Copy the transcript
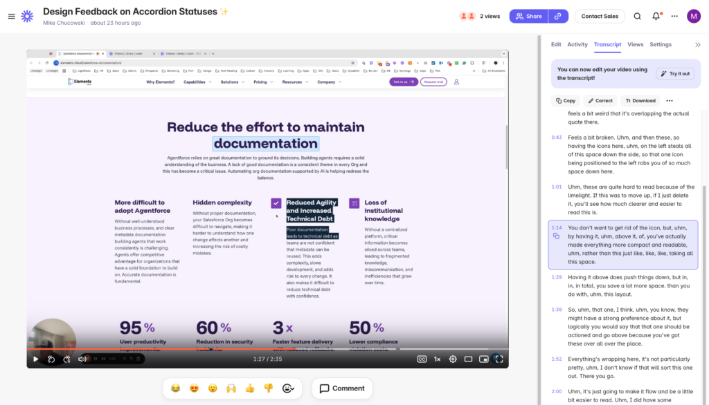The height and width of the screenshot is (405, 709). tap(565, 101)
